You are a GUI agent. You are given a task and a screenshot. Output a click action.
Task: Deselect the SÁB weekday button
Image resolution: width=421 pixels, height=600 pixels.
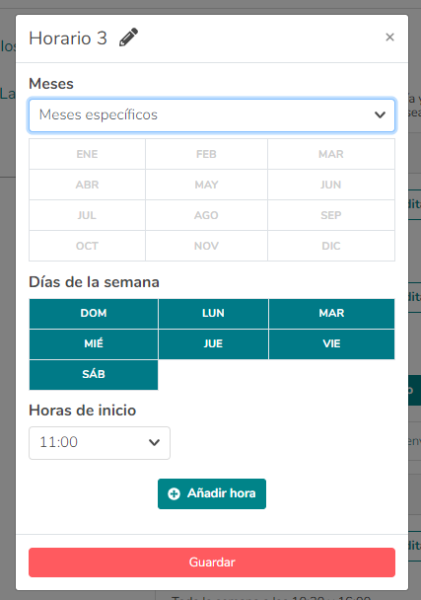coord(94,375)
